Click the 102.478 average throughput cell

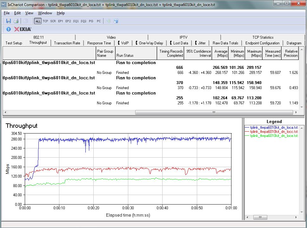coord(221,103)
